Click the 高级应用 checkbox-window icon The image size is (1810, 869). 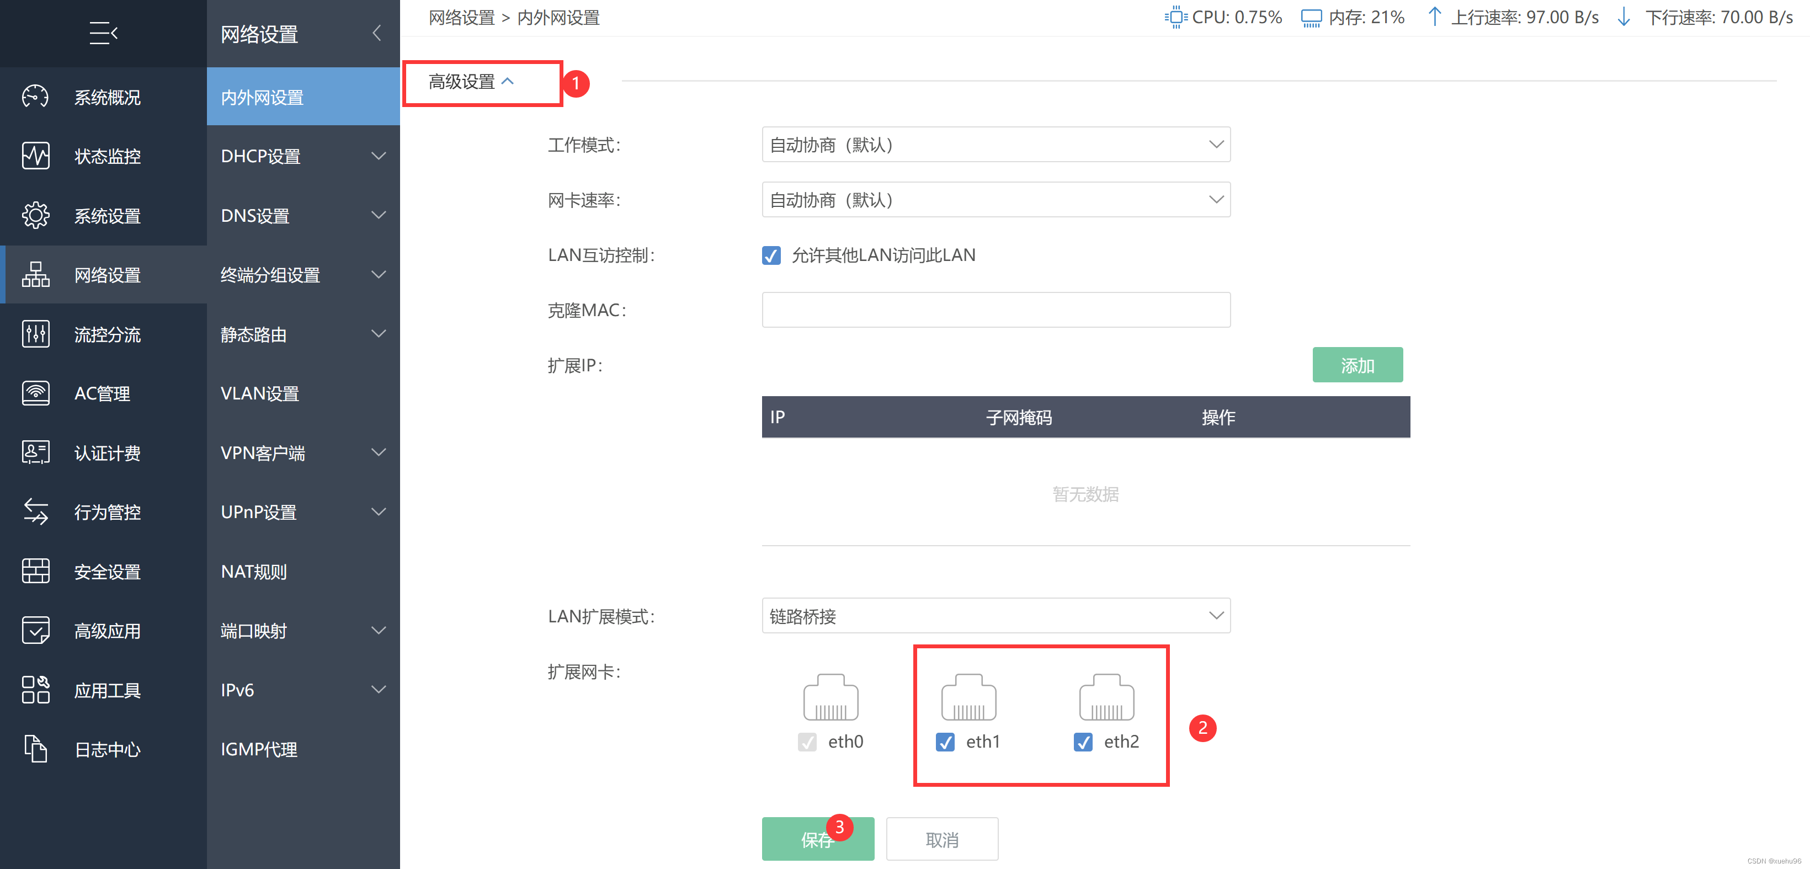[x=35, y=630]
